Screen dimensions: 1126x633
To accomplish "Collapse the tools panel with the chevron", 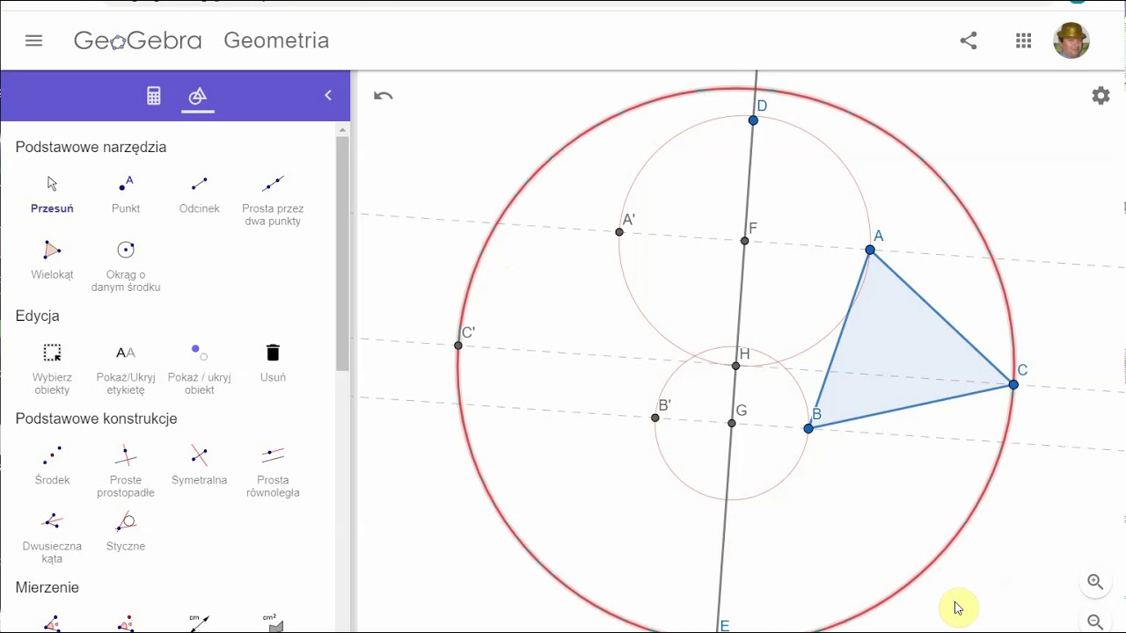I will pos(328,95).
